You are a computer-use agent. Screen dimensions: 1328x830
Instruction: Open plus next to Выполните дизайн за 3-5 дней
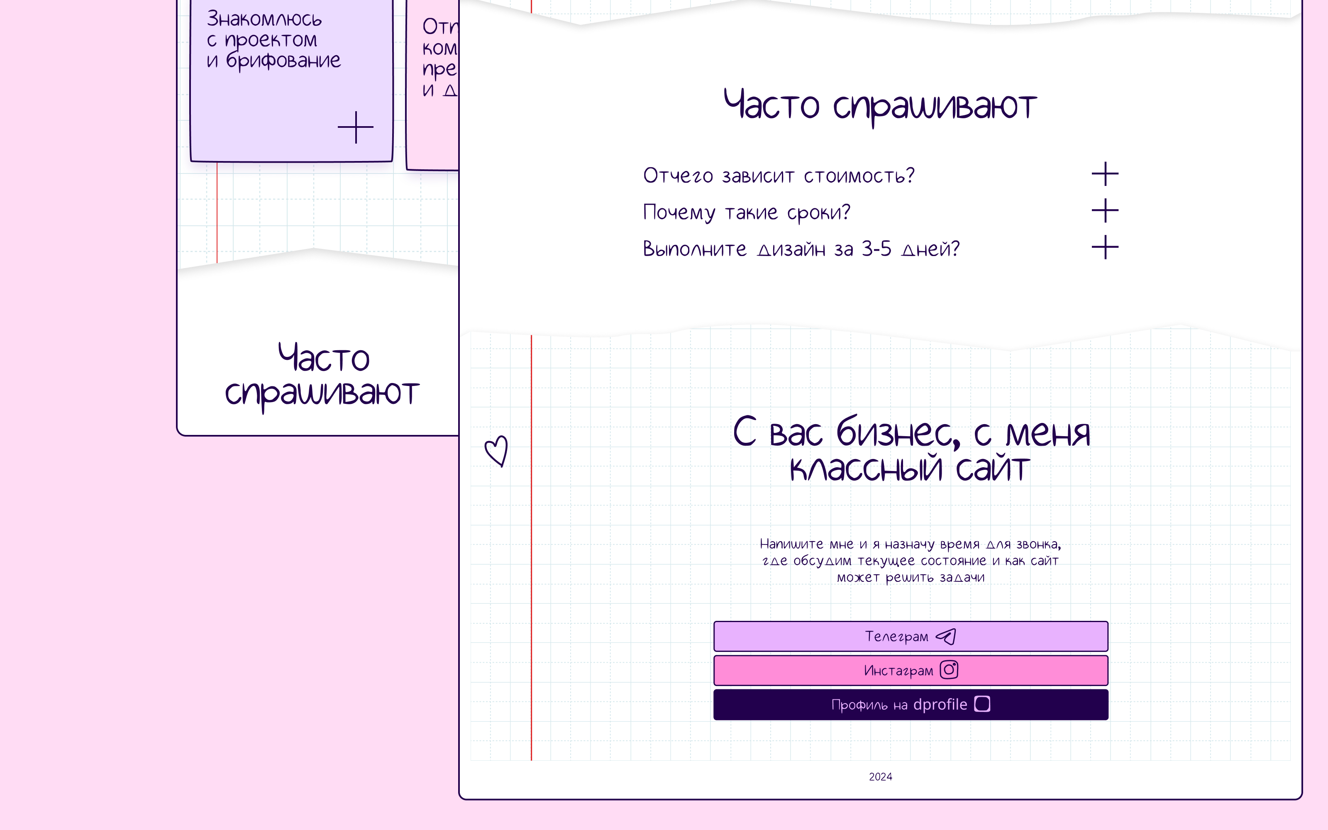(1105, 247)
